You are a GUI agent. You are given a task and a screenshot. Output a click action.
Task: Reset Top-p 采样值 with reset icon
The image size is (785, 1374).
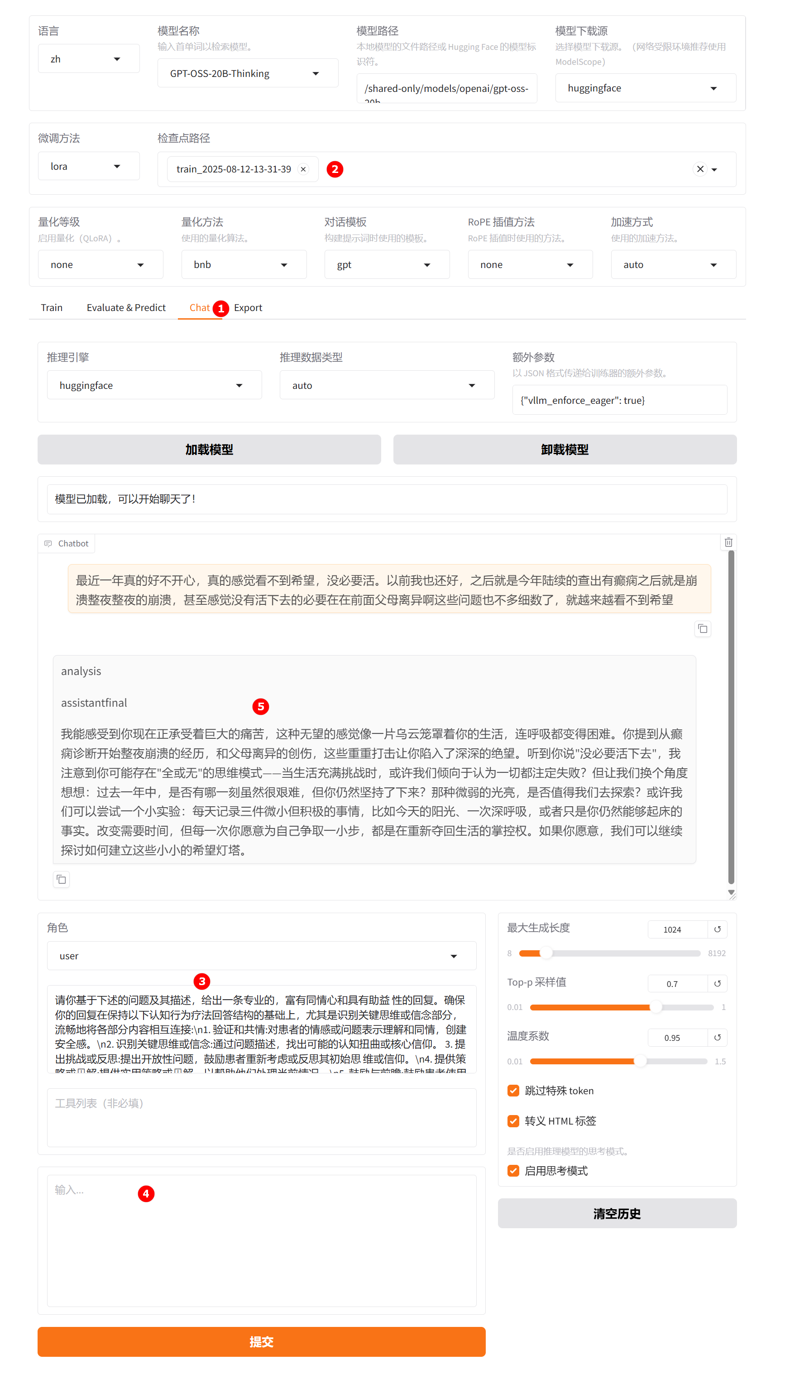click(717, 983)
